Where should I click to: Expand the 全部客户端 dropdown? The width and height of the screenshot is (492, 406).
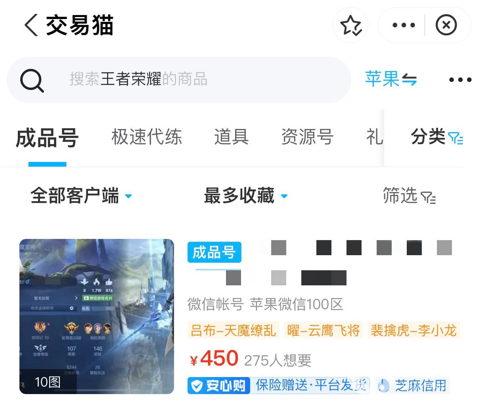click(x=81, y=196)
